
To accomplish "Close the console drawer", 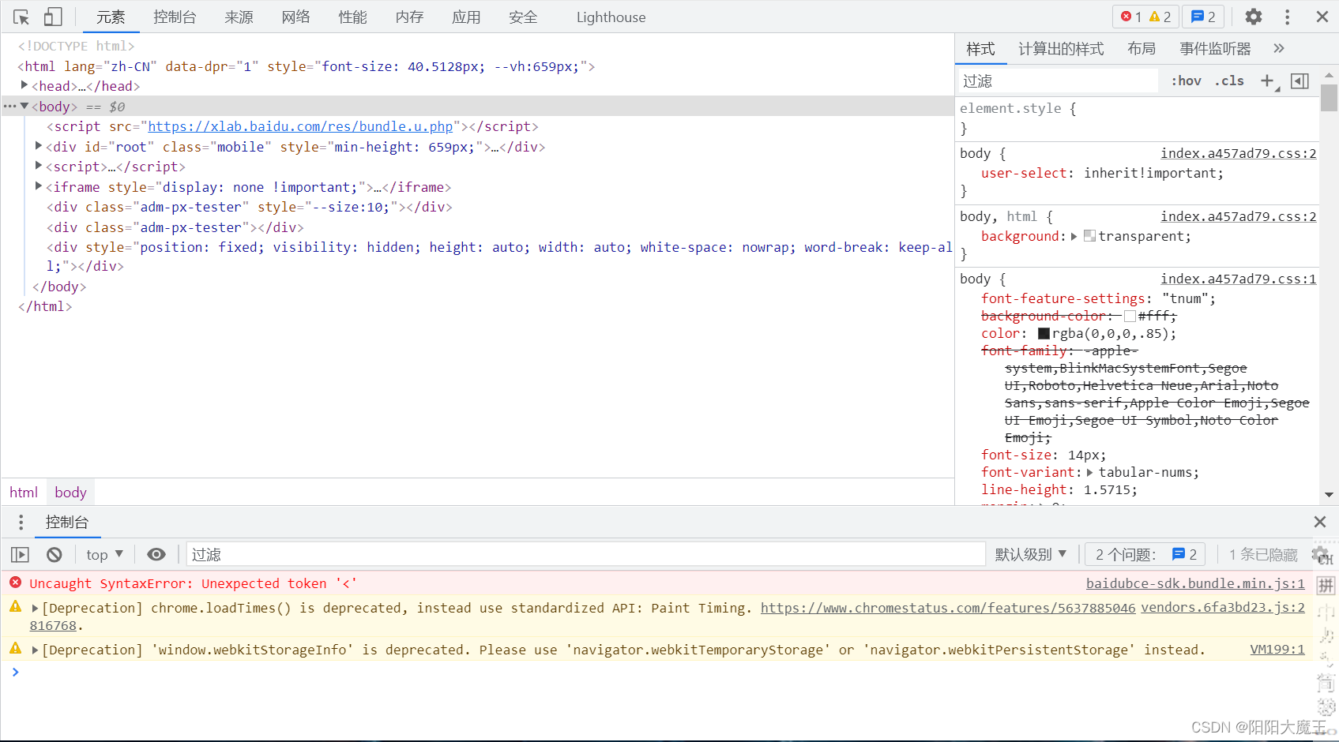I will [1319, 522].
